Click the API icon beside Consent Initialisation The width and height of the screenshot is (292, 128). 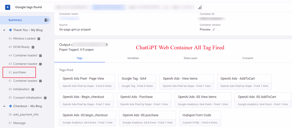pos(45,98)
